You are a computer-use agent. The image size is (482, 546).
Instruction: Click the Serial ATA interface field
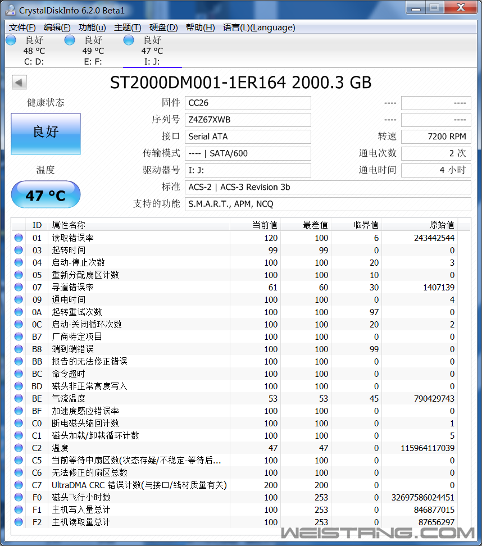pos(248,136)
